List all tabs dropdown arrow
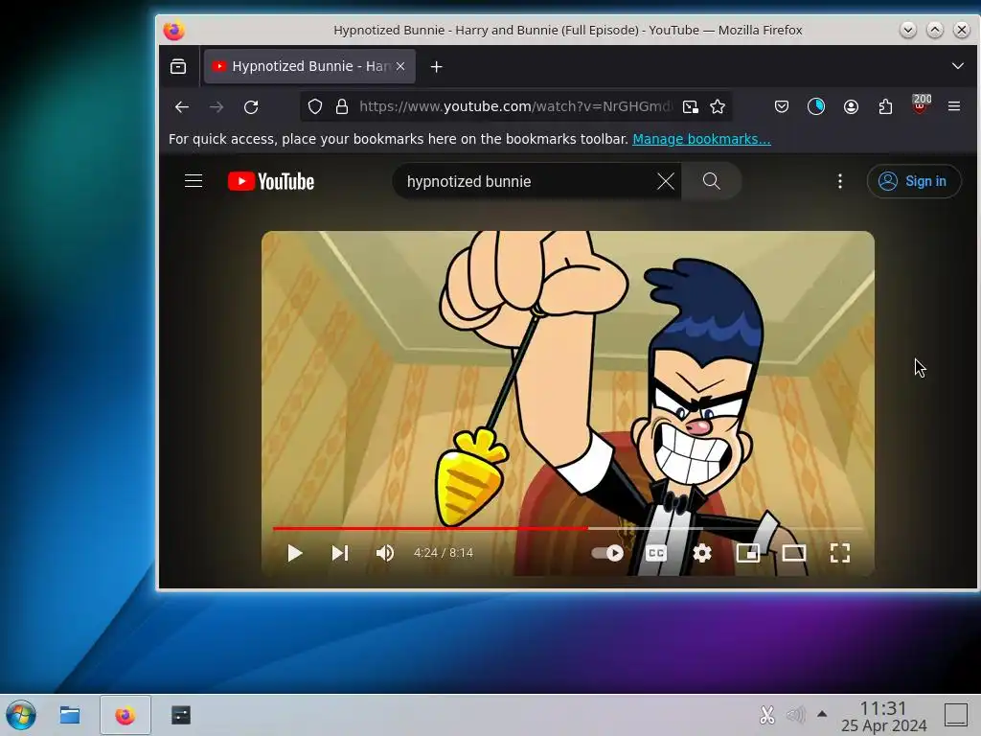981x736 pixels. coord(957,66)
